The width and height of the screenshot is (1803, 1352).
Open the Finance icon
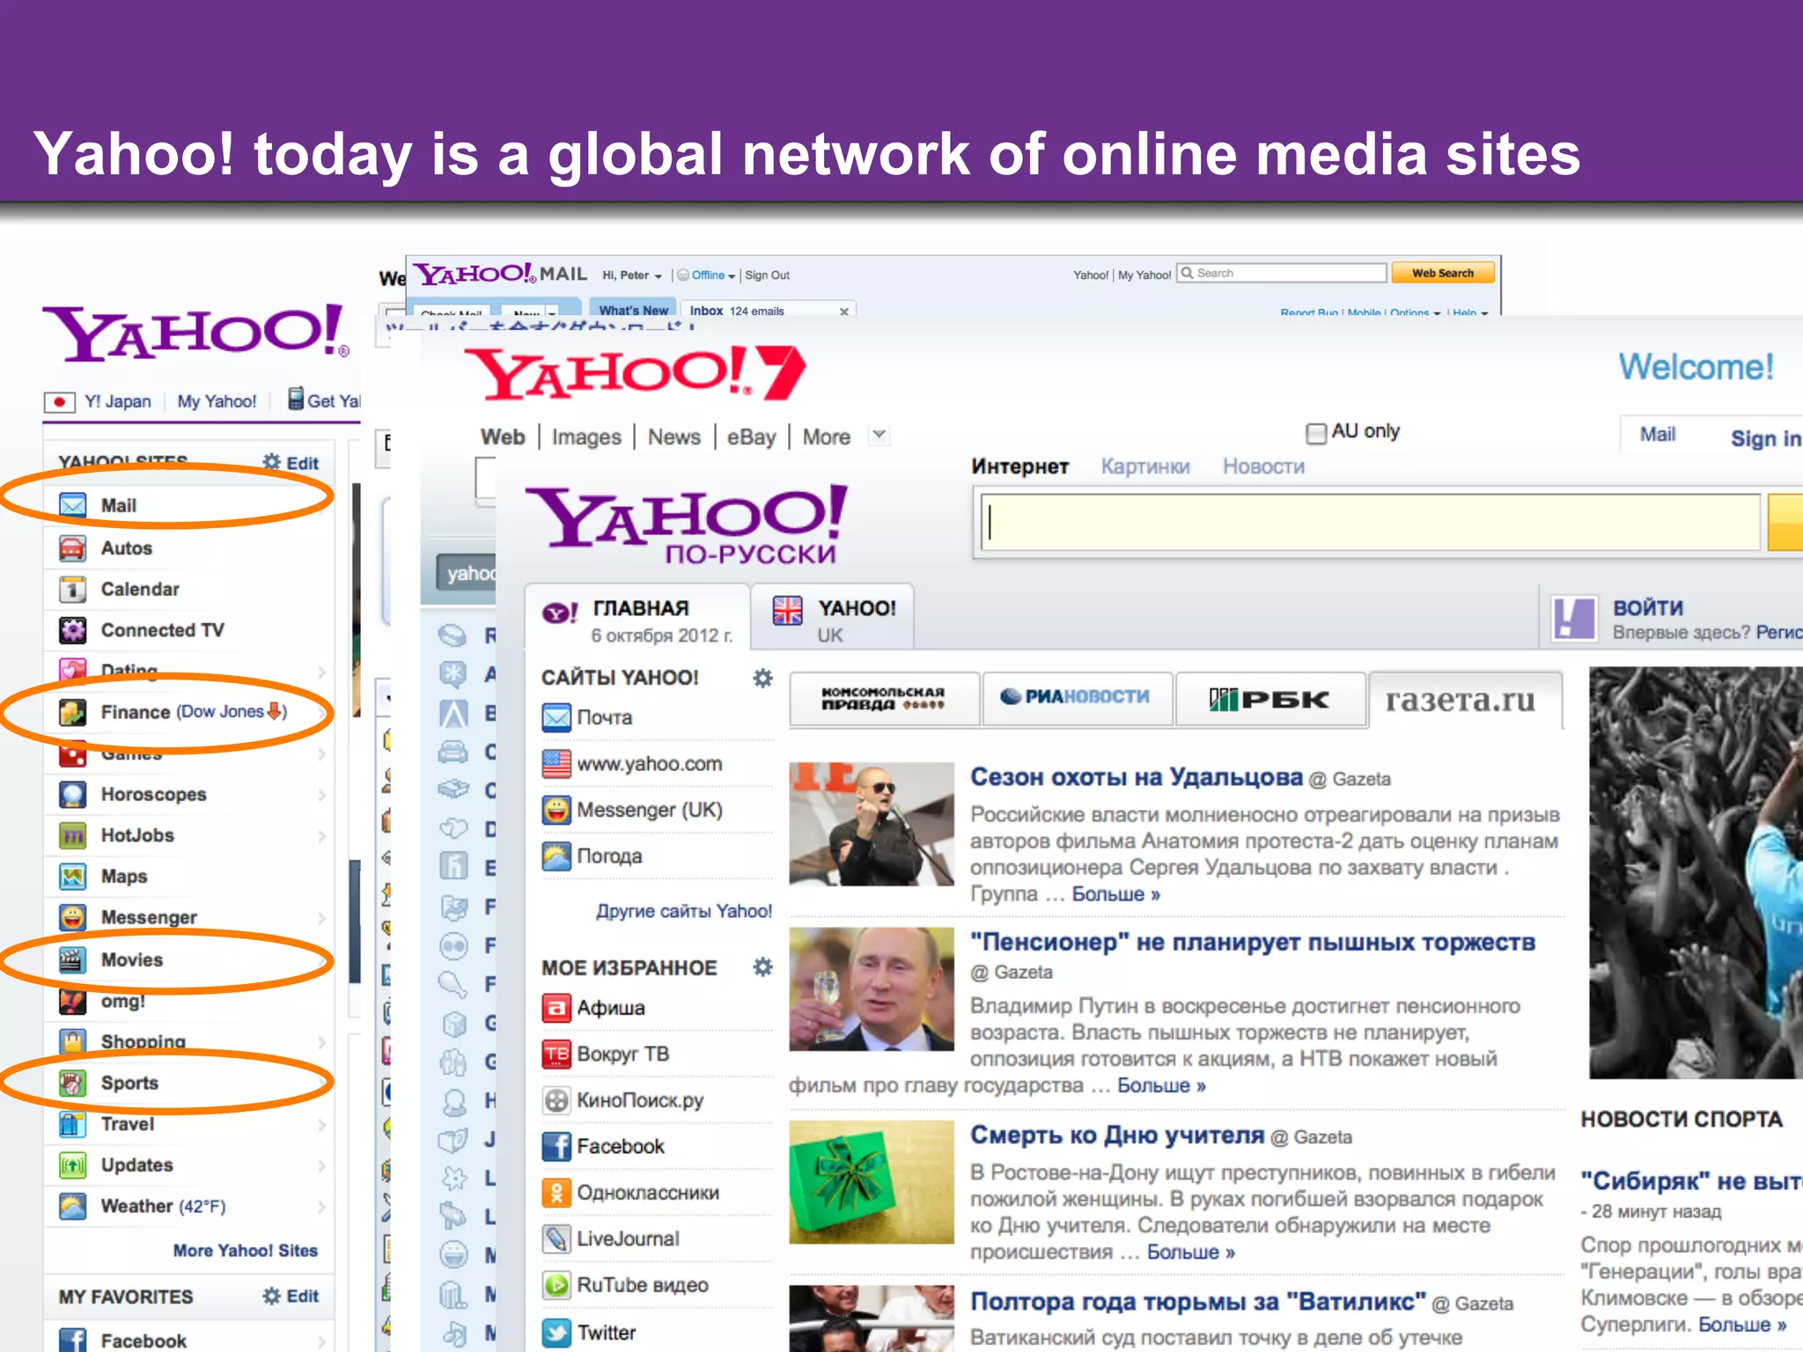pyautogui.click(x=73, y=712)
